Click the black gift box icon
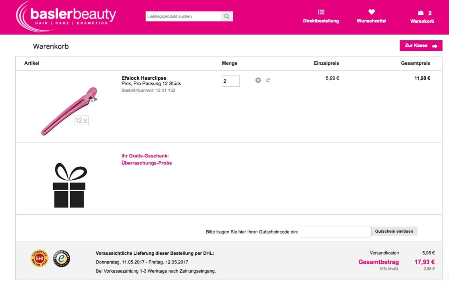449x284 pixels. click(69, 186)
